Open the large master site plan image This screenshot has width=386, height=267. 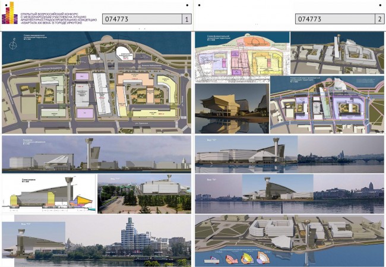[96, 82]
